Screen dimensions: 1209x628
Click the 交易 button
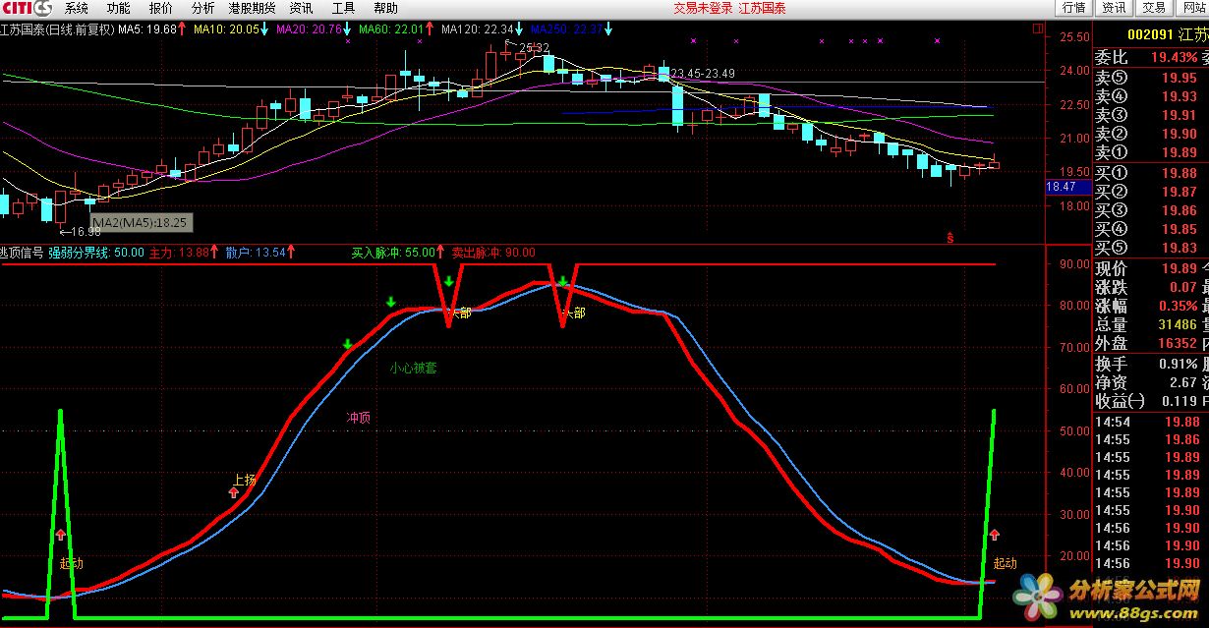click(1153, 8)
